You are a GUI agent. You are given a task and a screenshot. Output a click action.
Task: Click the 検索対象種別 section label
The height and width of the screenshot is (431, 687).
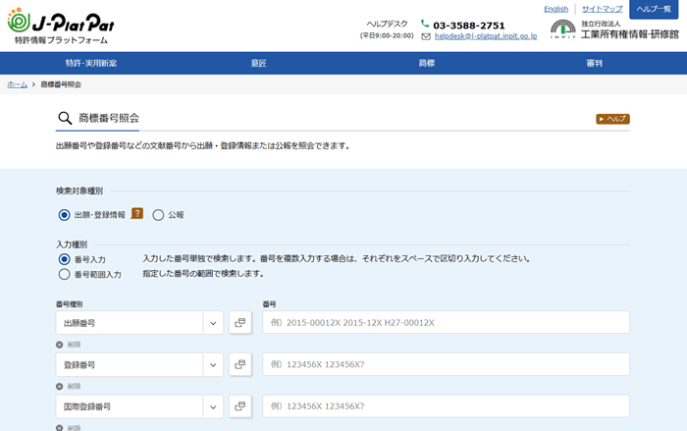[x=79, y=191]
